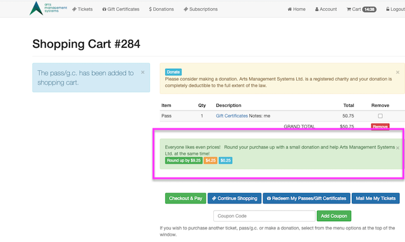405x242 pixels.
Task: Click Add Coupon button
Action: [x=334, y=216]
